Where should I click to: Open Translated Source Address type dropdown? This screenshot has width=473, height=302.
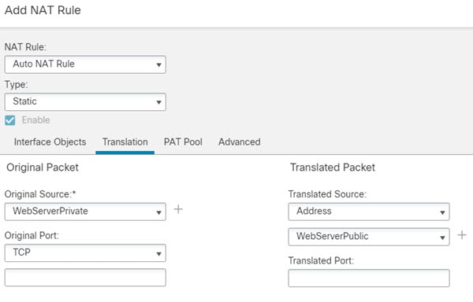click(x=369, y=212)
